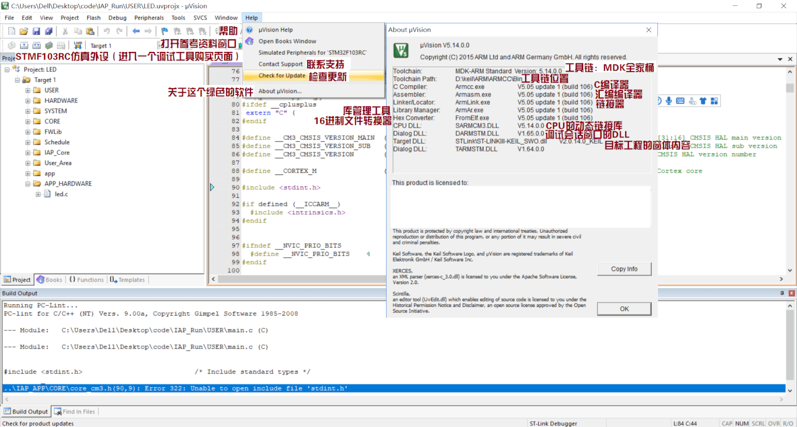Click the editor horizontal scrollbar
The width and height of the screenshot is (797, 427).
click(498, 279)
